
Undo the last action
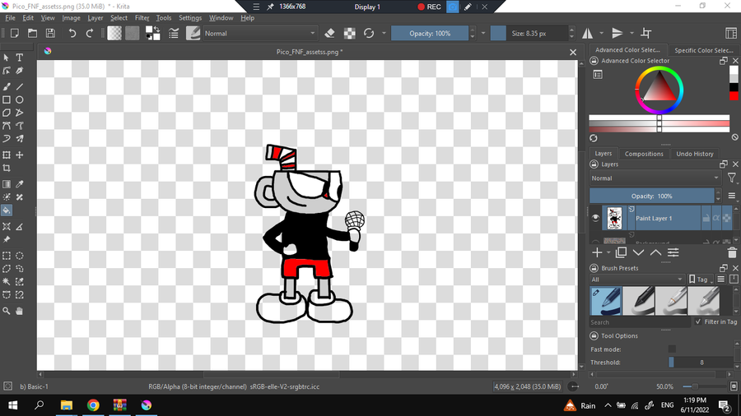click(x=72, y=34)
